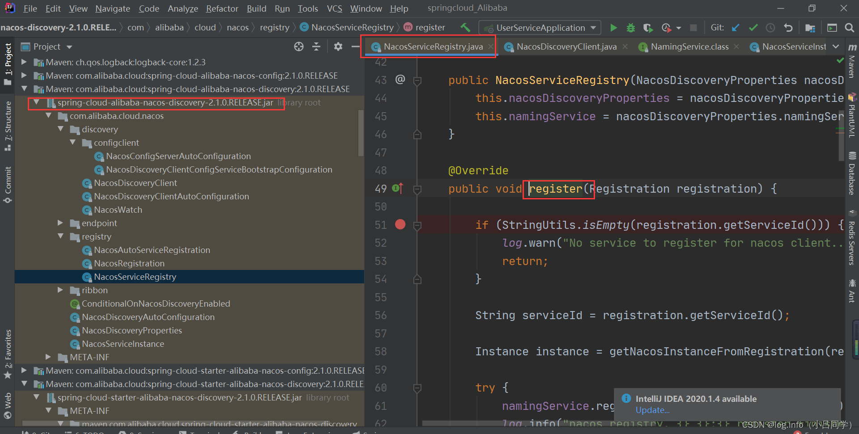
Task: Hide the Project panel minus icon
Action: tap(356, 46)
